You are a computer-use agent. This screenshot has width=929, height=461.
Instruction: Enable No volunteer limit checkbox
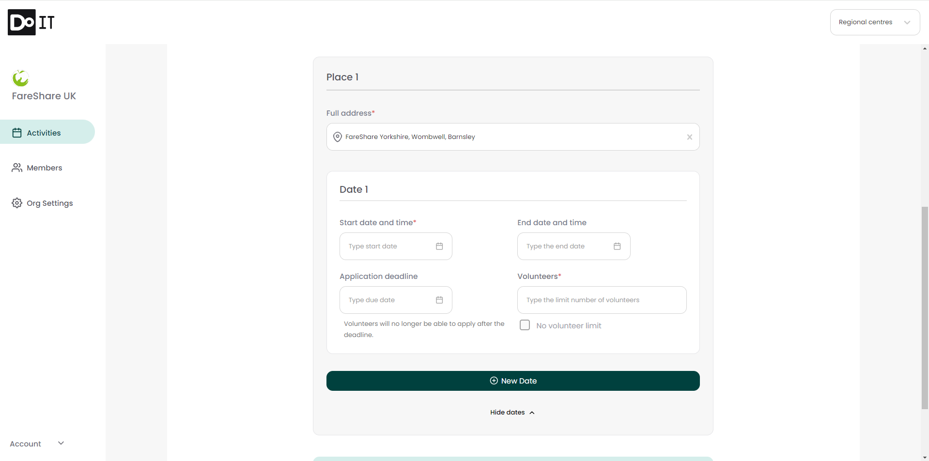pos(525,325)
